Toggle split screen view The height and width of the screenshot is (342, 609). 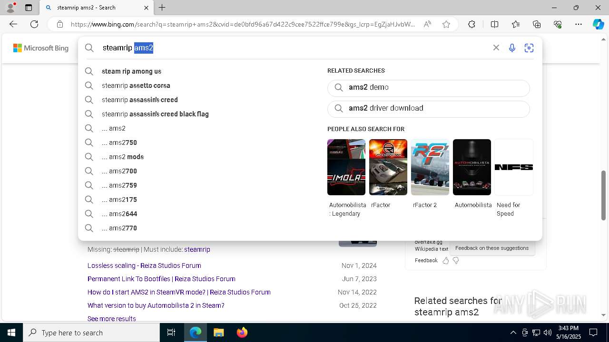click(x=494, y=24)
